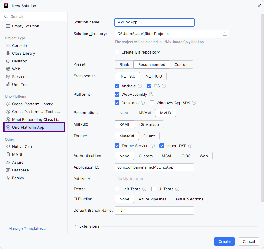
Task: Click the help icon next to Android
Action: [140, 86]
